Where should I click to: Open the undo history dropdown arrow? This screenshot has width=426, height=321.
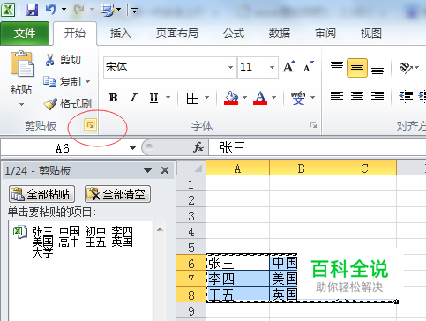[64, 10]
